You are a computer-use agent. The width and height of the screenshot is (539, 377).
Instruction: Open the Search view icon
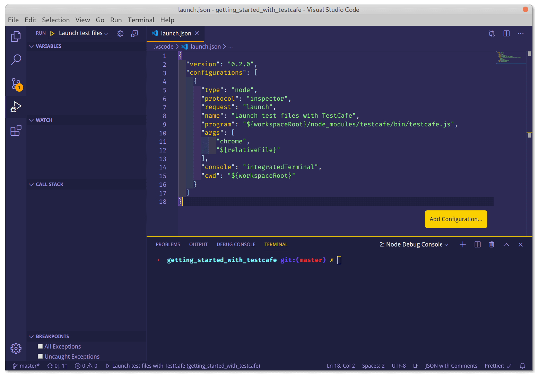[16, 60]
